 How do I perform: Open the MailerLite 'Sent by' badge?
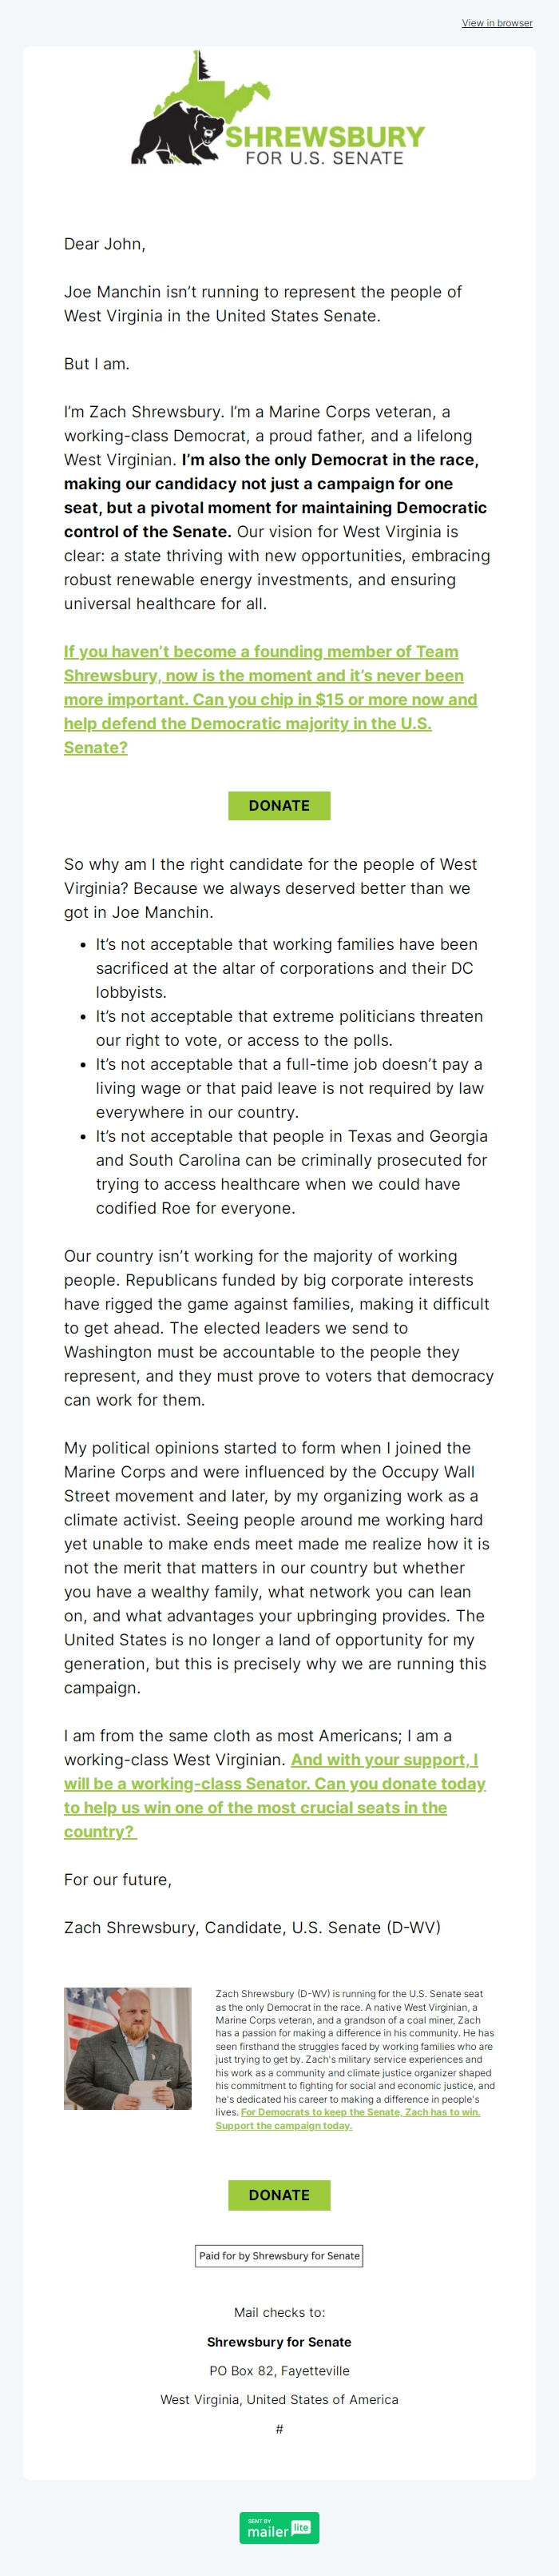point(279,2527)
